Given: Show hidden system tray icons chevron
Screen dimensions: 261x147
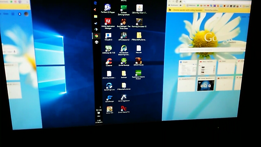Looking at the screenshot, I should tap(100, 107).
